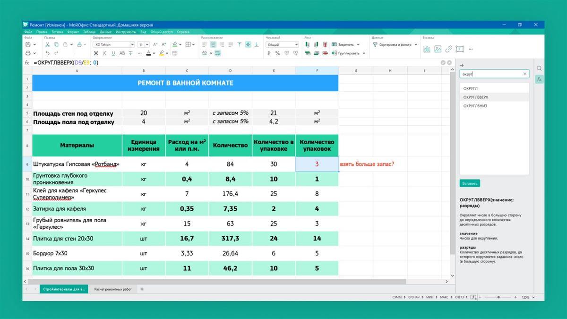The width and height of the screenshot is (567, 319).
Task: Expand the number format dropdown Общий
Action: coord(282,44)
